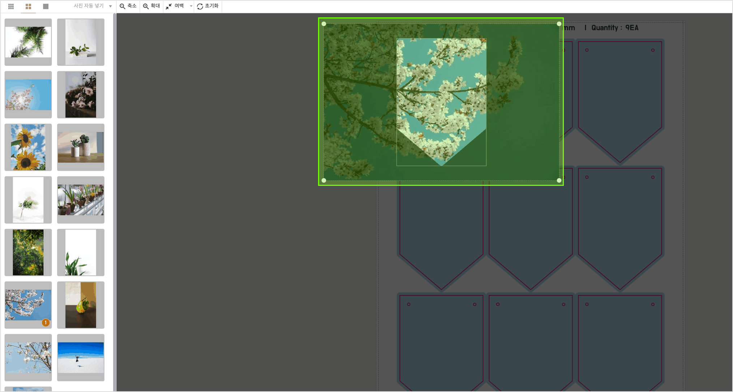Click the 여백 margin fit button
The height and width of the screenshot is (392, 733).
[175, 6]
